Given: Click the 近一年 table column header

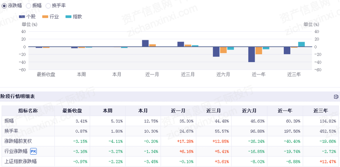Looking at the screenshot, I should pos(285,111).
